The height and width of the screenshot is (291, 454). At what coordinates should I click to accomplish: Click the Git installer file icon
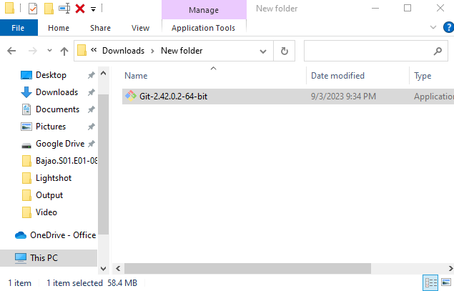point(131,96)
